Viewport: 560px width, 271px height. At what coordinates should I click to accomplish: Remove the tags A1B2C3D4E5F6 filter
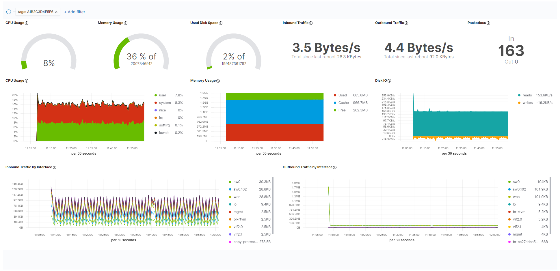pyautogui.click(x=56, y=12)
